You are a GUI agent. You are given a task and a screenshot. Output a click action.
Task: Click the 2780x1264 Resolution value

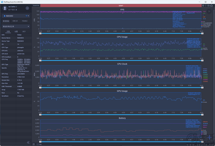coord(21,77)
